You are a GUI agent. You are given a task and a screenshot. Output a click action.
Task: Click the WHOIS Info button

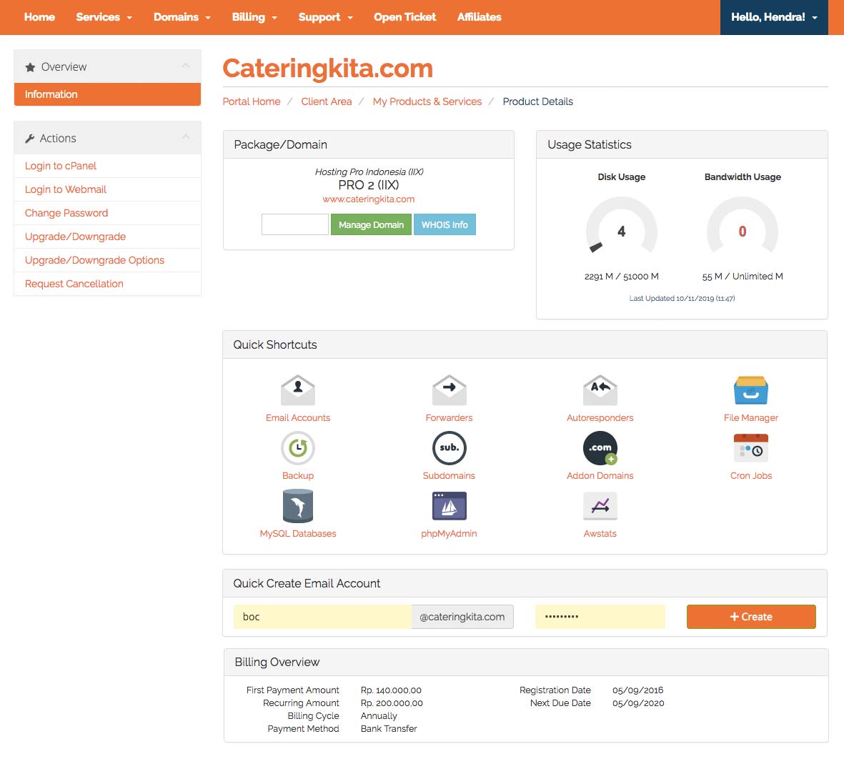pyautogui.click(x=445, y=224)
